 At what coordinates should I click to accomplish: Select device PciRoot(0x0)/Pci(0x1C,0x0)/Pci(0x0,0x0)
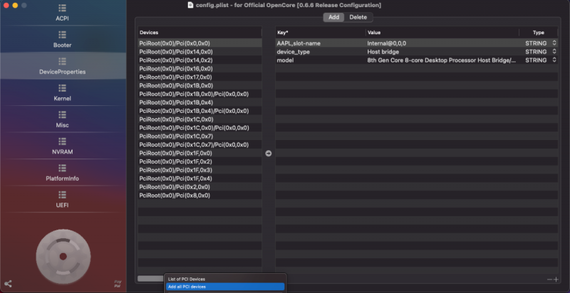[x=199, y=127]
